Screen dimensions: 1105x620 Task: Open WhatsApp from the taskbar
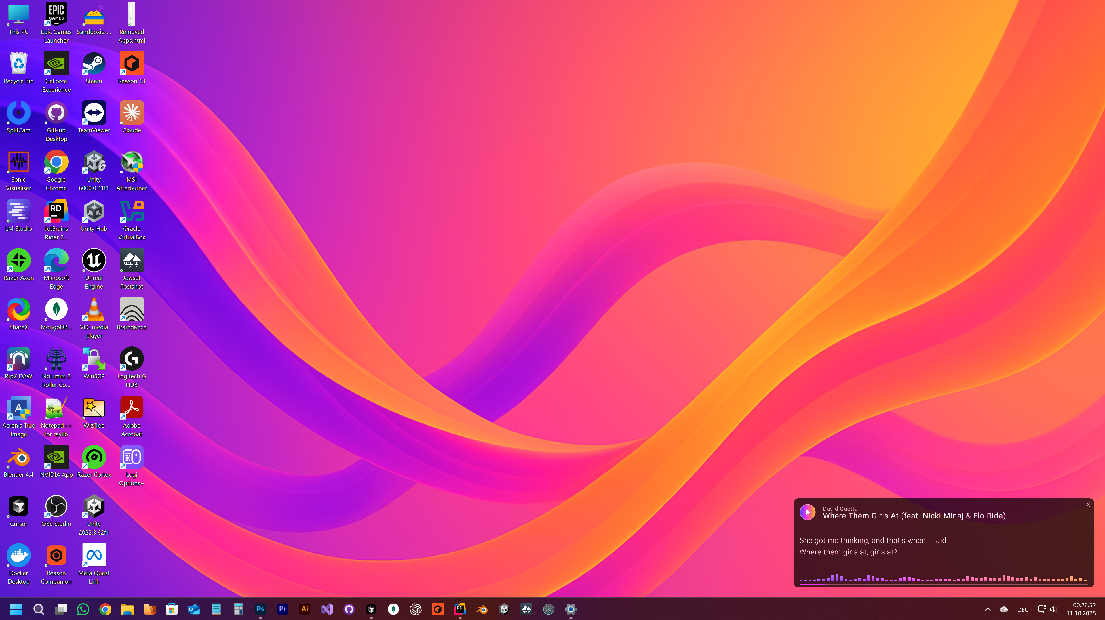(x=83, y=609)
